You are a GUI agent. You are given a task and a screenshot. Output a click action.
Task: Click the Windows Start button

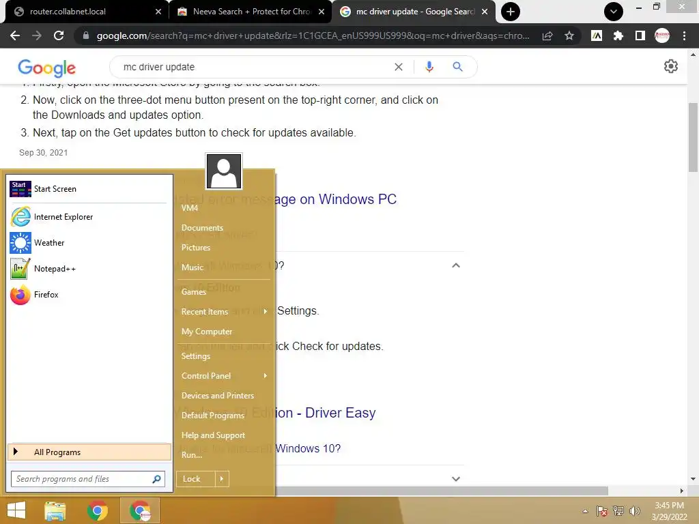[x=16, y=510]
